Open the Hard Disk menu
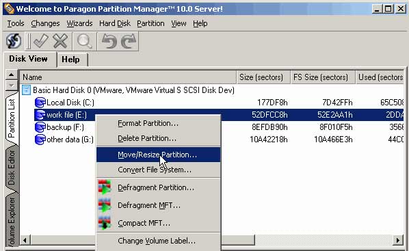The width and height of the screenshot is (409, 251). tap(115, 23)
